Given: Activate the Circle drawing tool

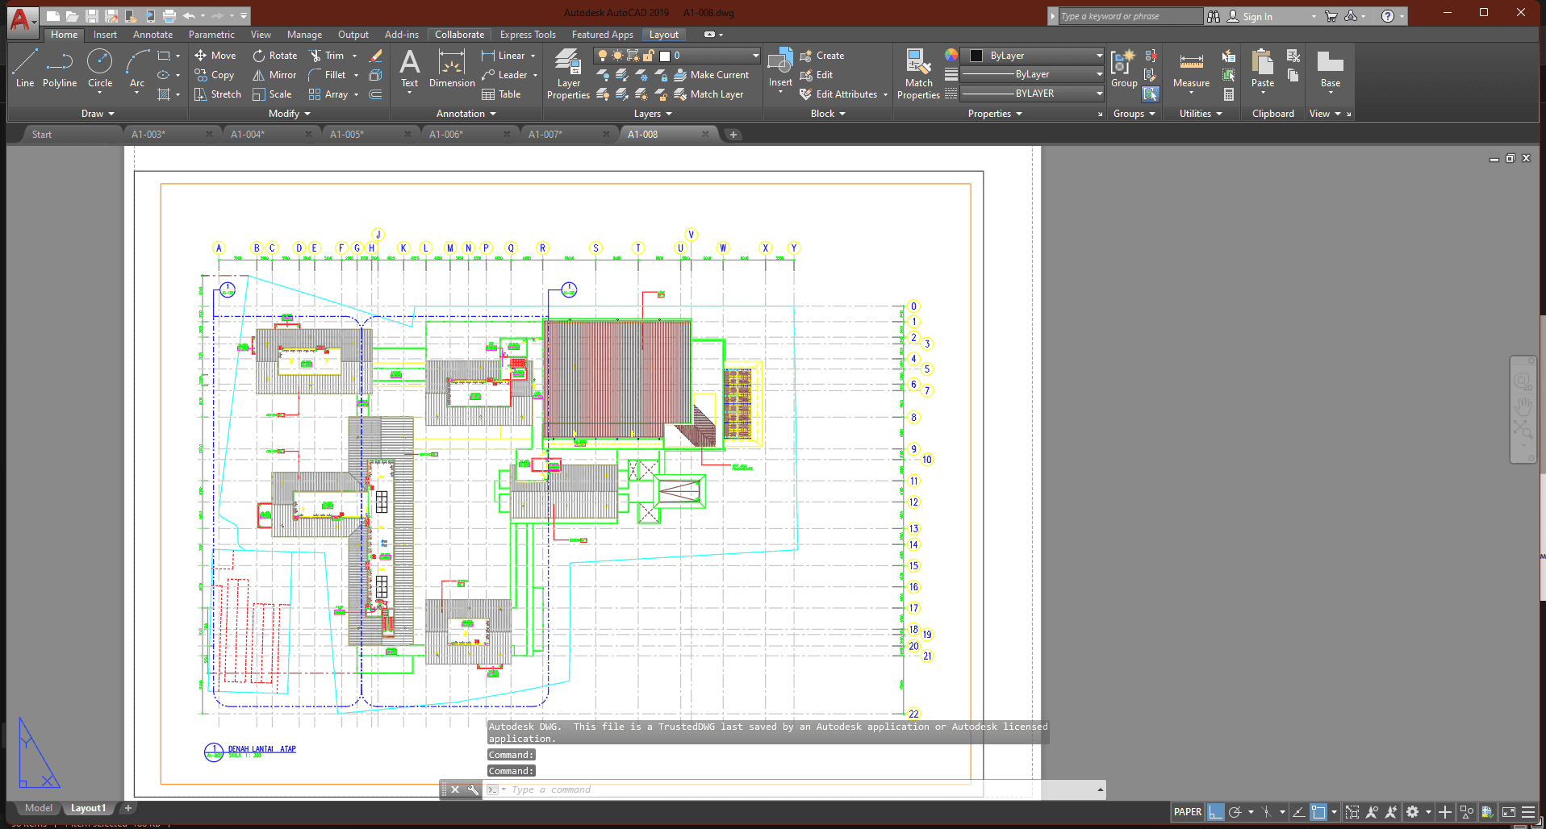Looking at the screenshot, I should (x=99, y=72).
